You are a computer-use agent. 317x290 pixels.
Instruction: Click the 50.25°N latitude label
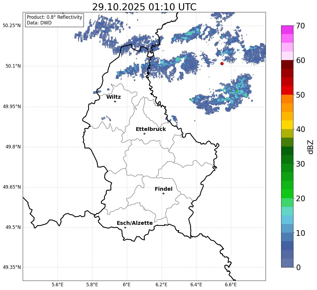point(12,26)
